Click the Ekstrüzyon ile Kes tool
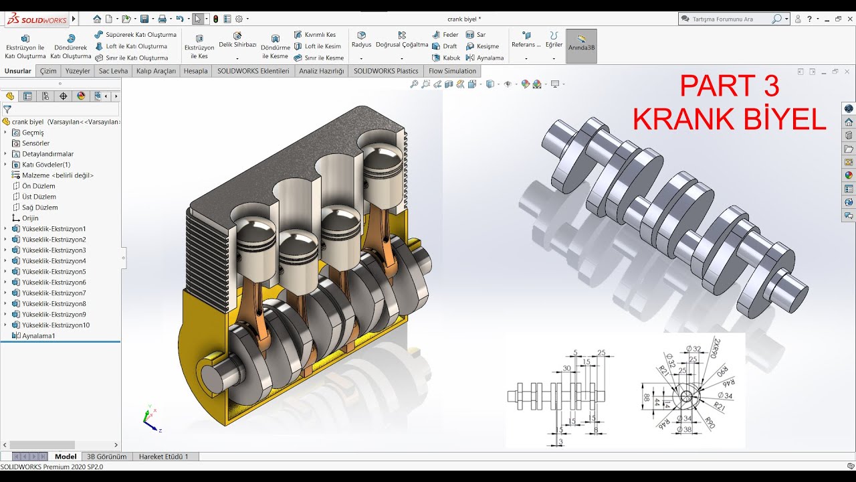Image resolution: width=856 pixels, height=482 pixels. tap(199, 46)
